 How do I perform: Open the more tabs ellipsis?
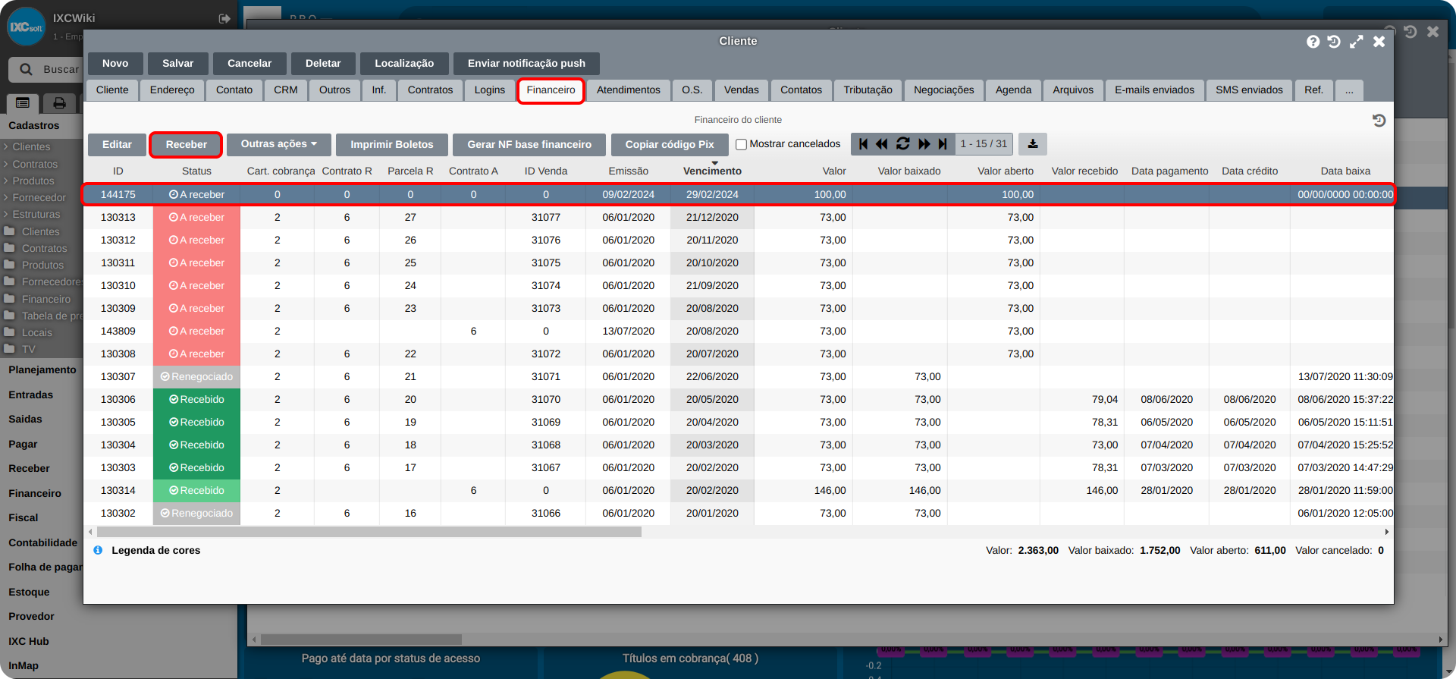[1349, 90]
